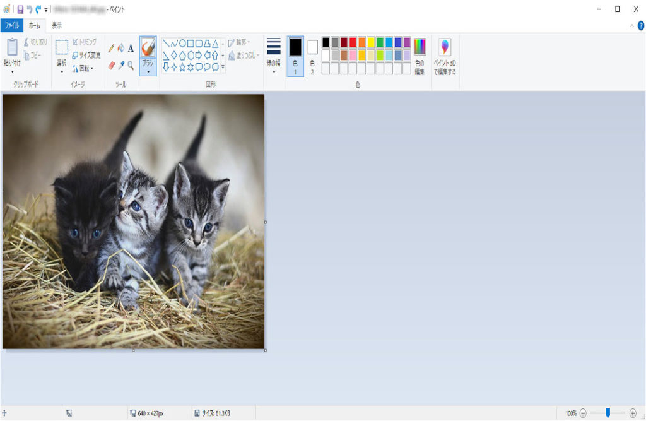
Task: Set Color 2 (色2) as active
Action: (312, 54)
